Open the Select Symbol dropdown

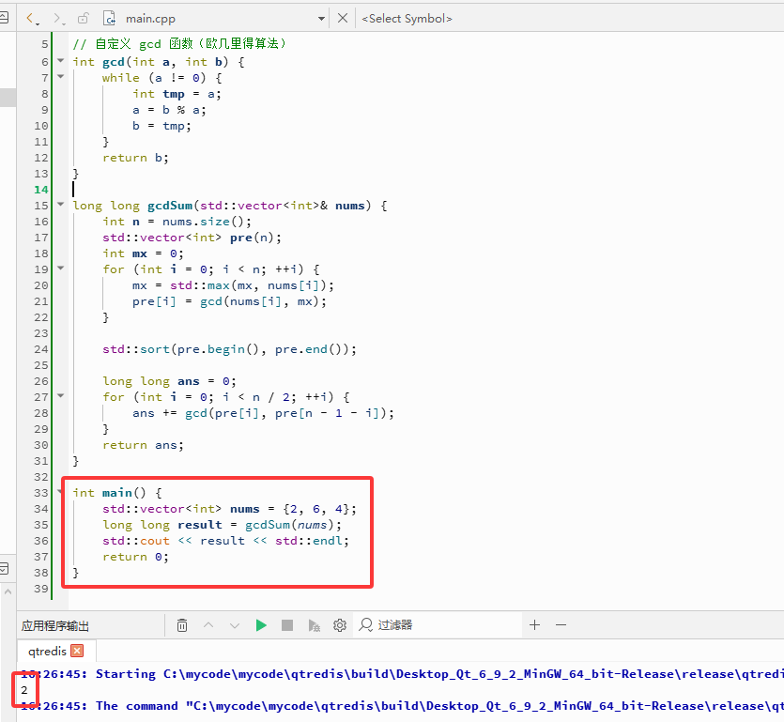tap(407, 19)
